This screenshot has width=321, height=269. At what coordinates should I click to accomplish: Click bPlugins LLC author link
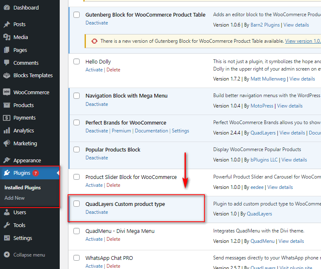coord(264,160)
